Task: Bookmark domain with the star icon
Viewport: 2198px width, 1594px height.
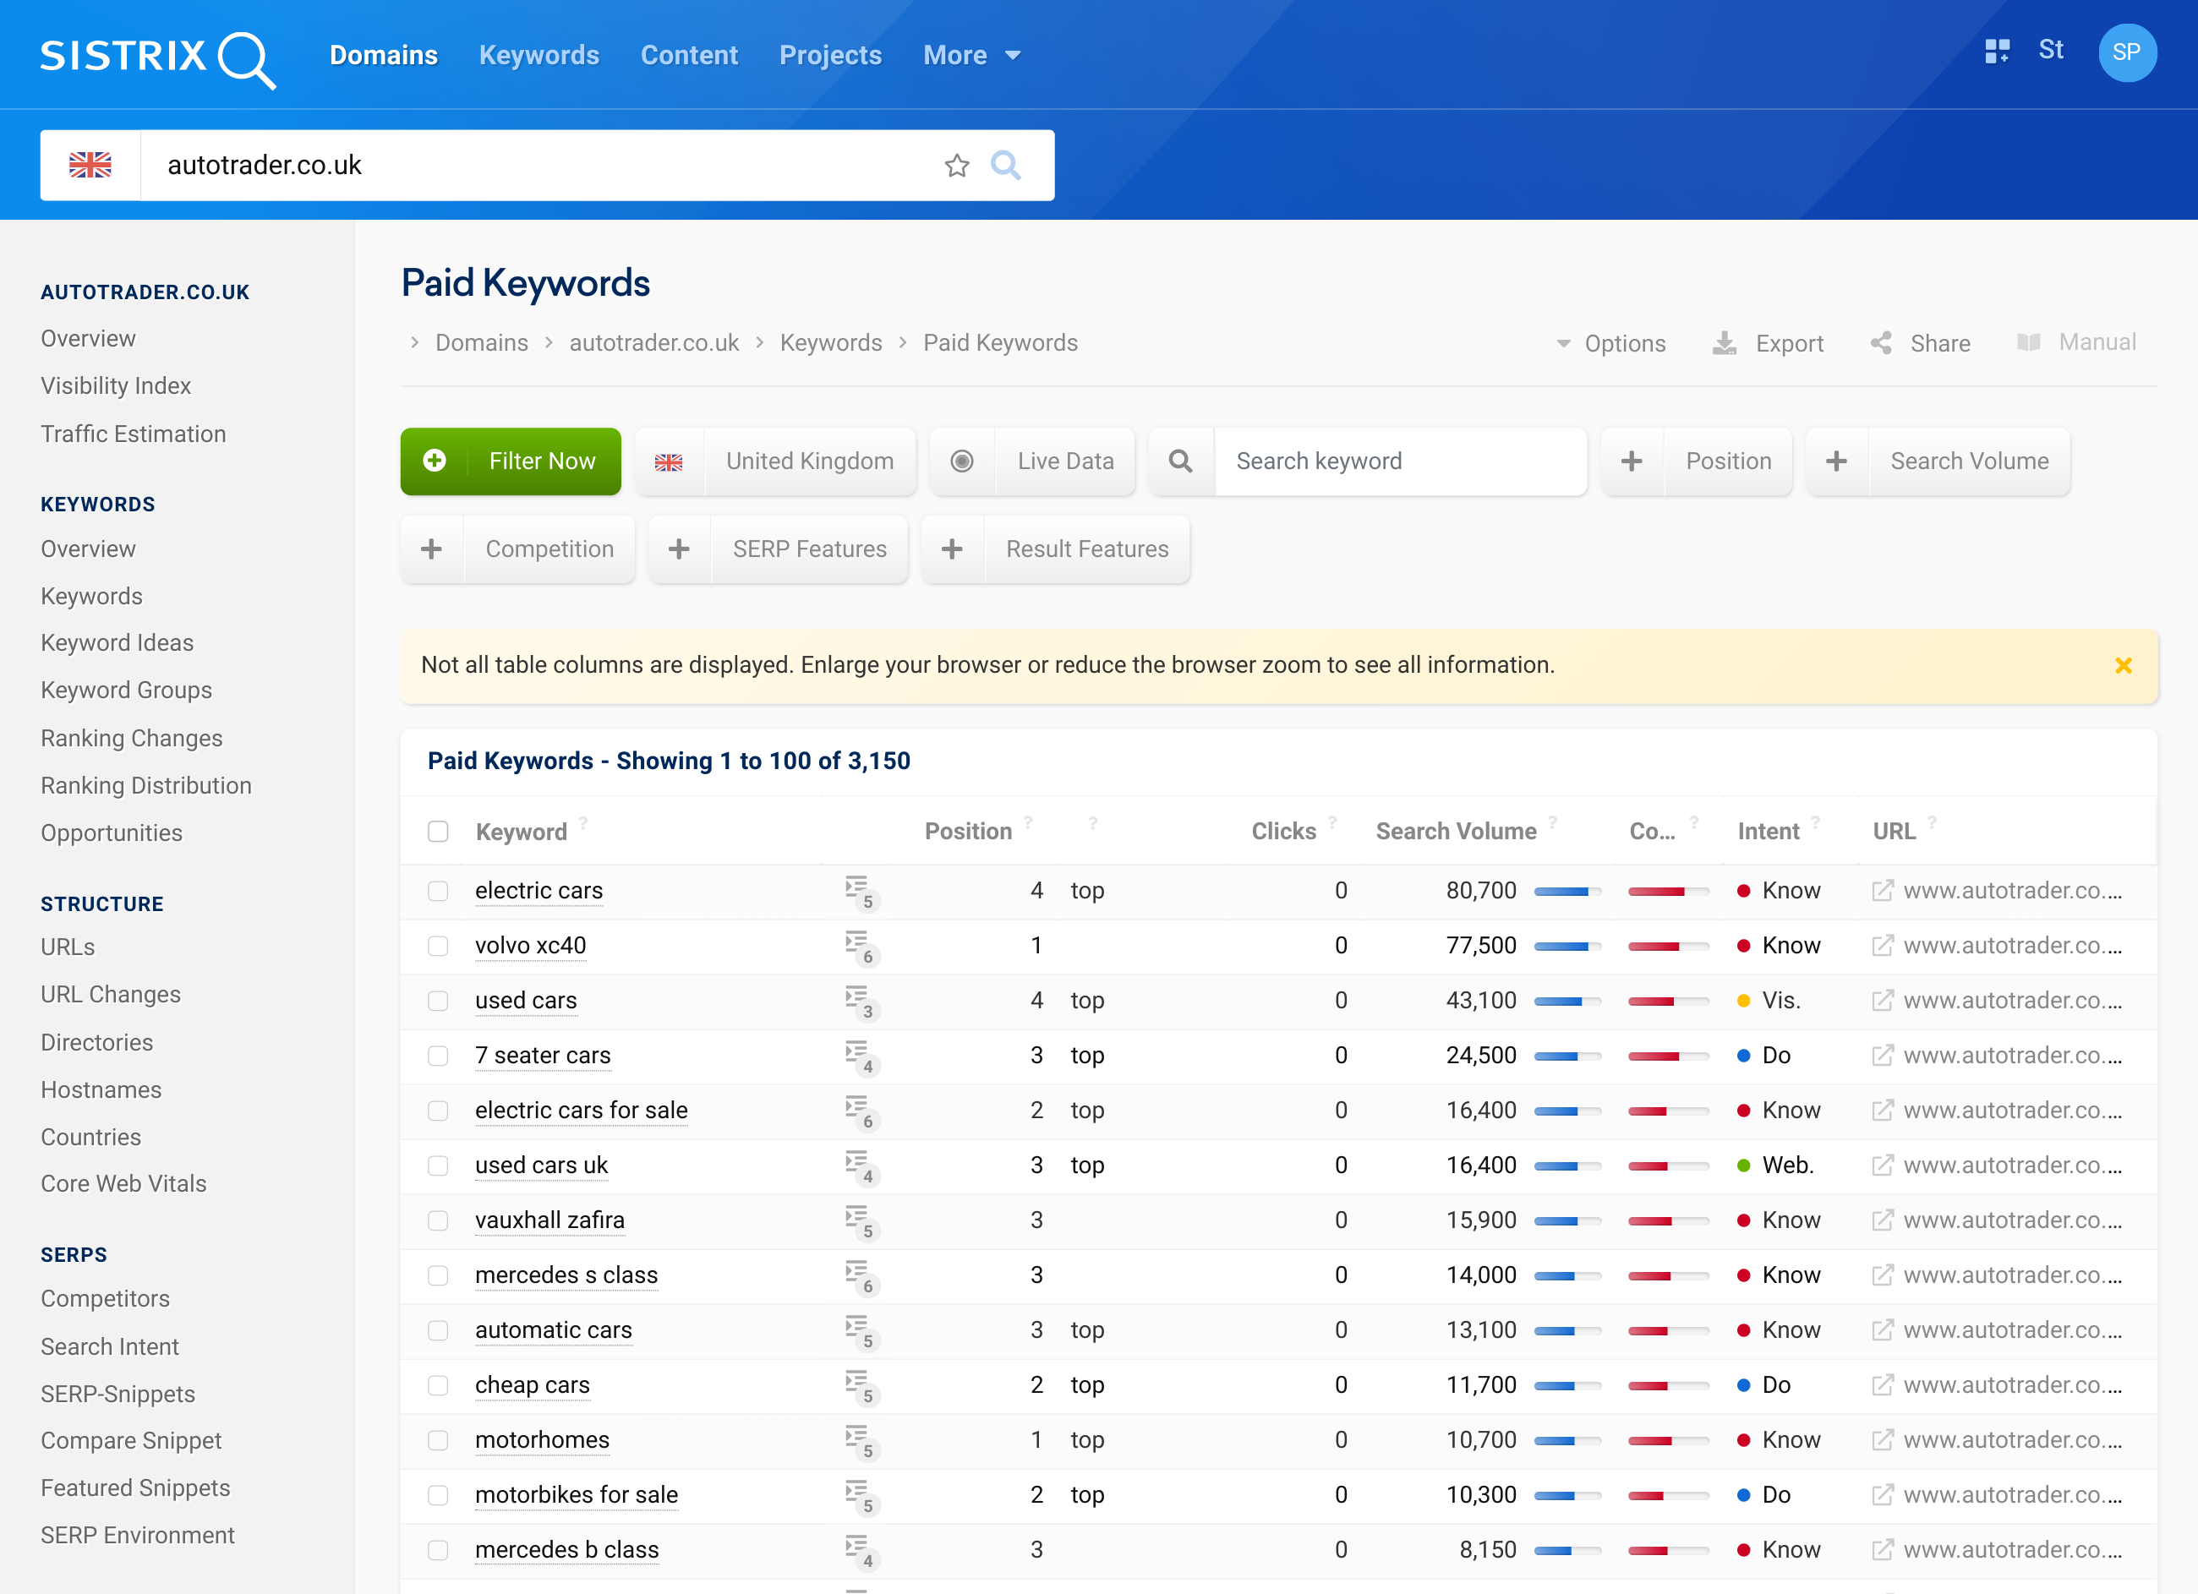Action: 956,166
